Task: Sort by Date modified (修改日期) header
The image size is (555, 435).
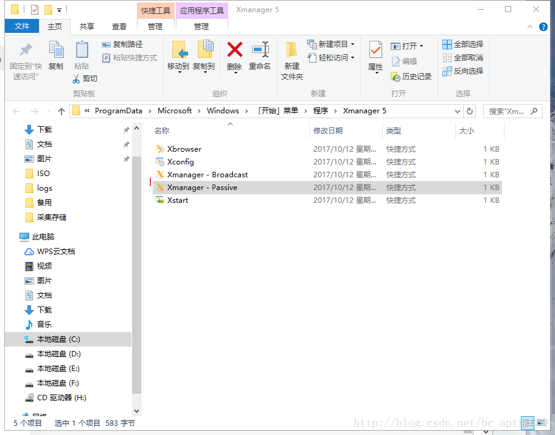Action: tap(328, 131)
